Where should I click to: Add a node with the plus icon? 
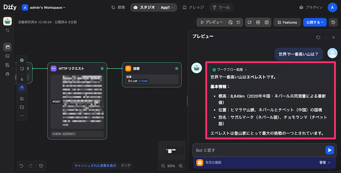click(x=22, y=60)
